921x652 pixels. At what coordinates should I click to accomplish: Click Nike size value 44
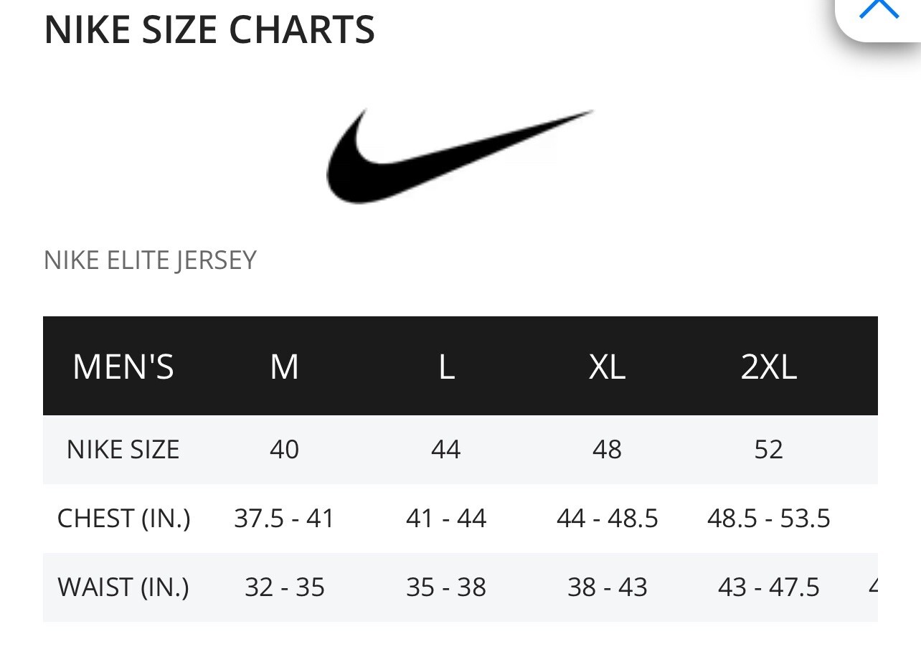coord(445,450)
